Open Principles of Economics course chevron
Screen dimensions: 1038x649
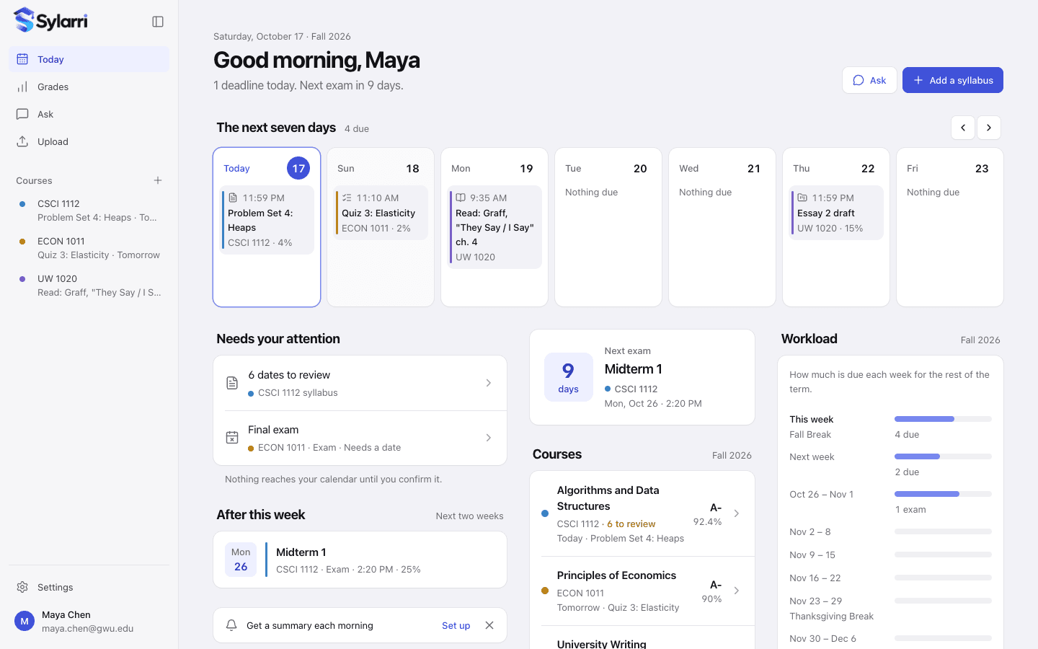tap(737, 591)
